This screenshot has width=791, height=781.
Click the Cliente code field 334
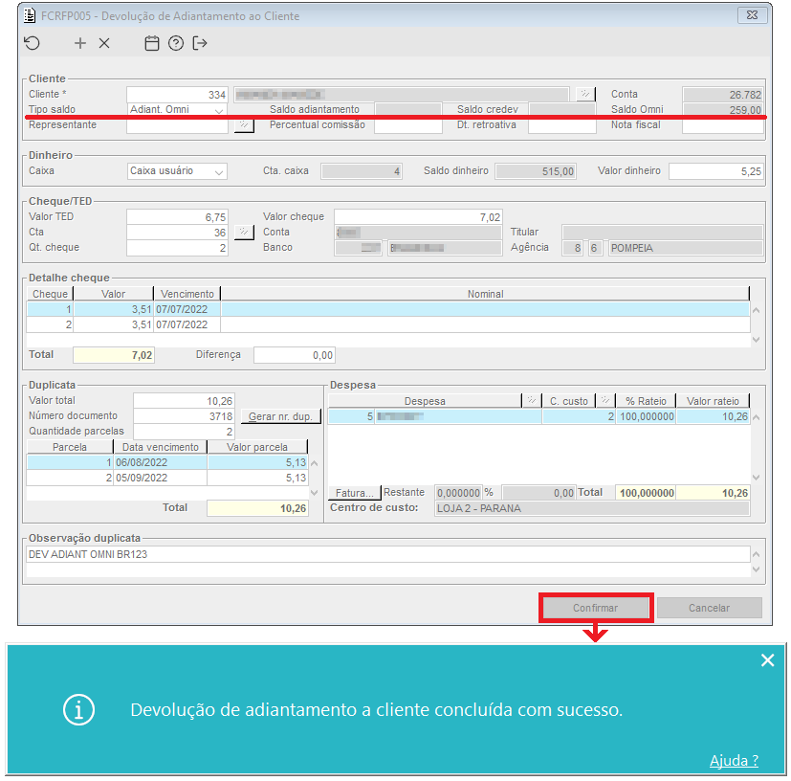[x=177, y=95]
